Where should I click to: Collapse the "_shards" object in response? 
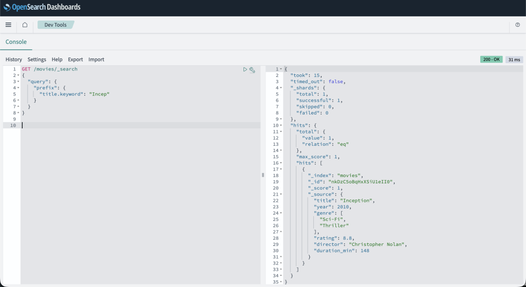click(x=281, y=88)
